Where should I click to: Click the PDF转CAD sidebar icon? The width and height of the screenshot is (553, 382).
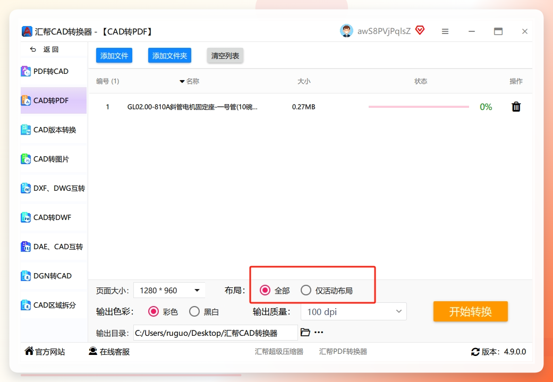pyautogui.click(x=26, y=71)
